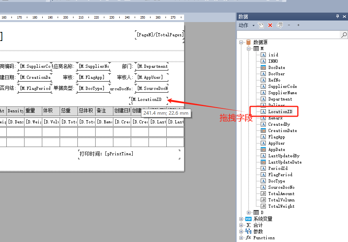Select the 数据源 database icon

[248, 42]
